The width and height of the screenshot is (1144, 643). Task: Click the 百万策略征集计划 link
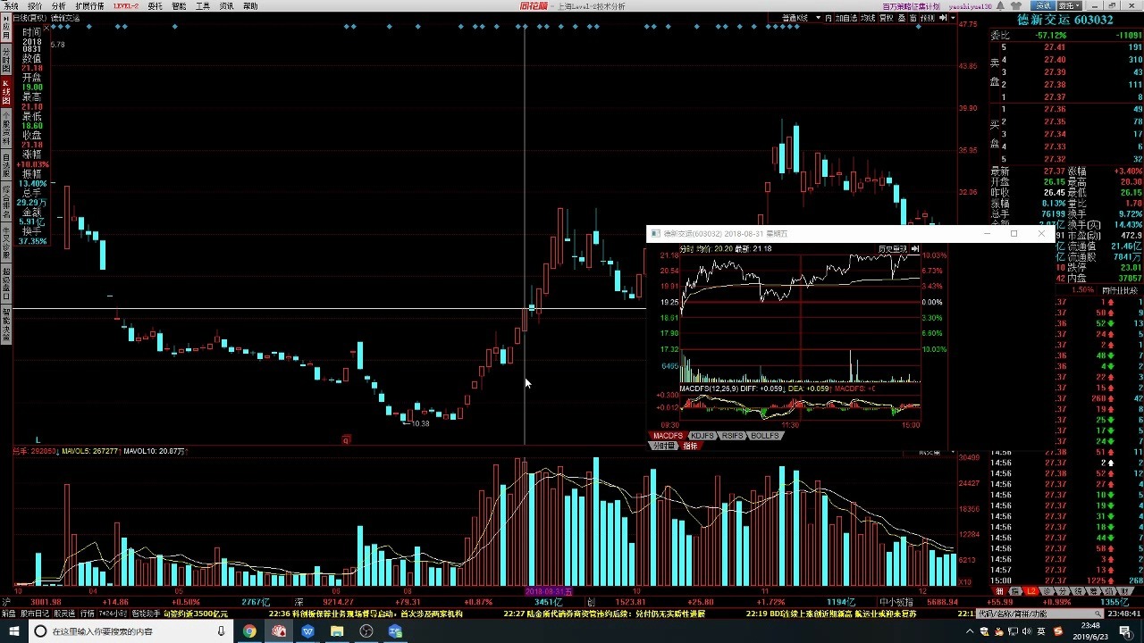click(x=911, y=5)
